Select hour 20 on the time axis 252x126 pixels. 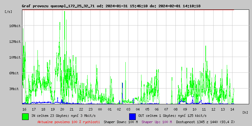(x=62, y=109)
